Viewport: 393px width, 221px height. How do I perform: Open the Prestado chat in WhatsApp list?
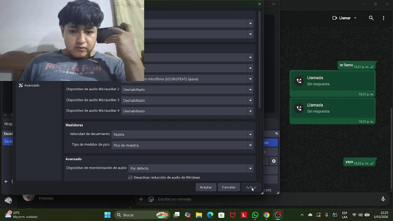coord(46,198)
